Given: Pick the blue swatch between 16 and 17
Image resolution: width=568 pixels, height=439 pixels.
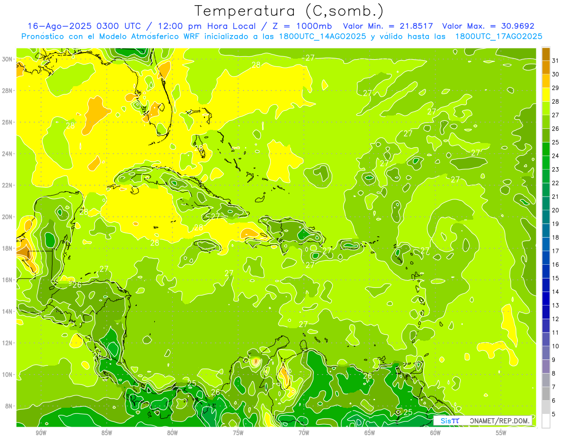Looking at the screenshot, I should coord(546,258).
